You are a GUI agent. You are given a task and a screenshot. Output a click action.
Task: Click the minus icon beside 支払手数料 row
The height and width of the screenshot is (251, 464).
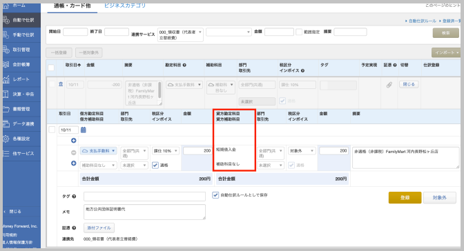click(74, 152)
